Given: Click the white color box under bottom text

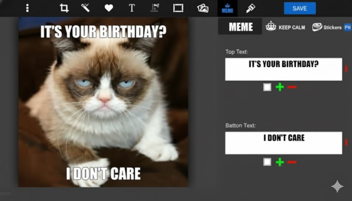Looking at the screenshot, I should (x=267, y=162).
